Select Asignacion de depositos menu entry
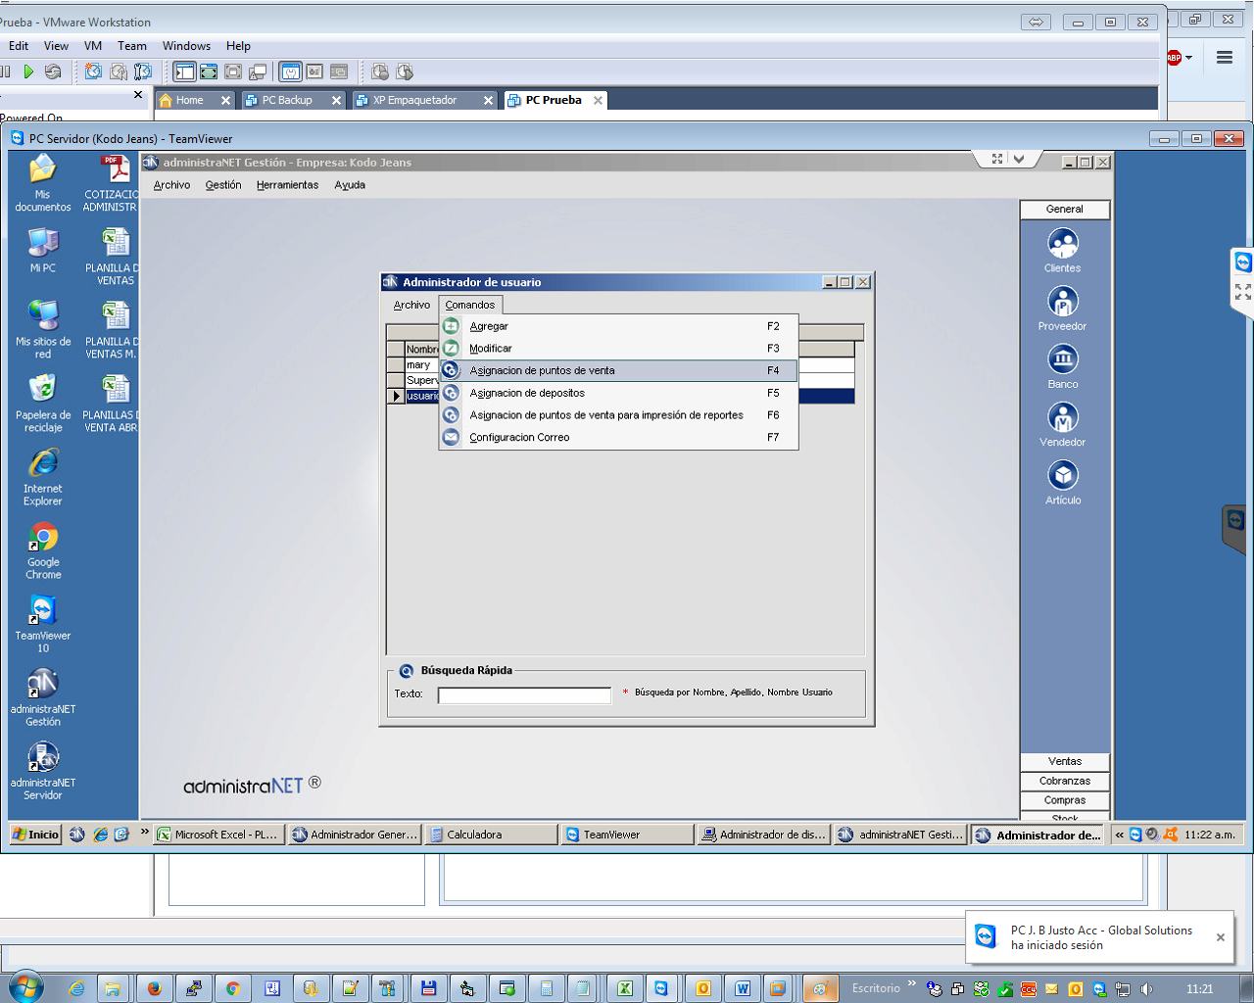Screen dimensions: 1254x1003 (x=527, y=393)
